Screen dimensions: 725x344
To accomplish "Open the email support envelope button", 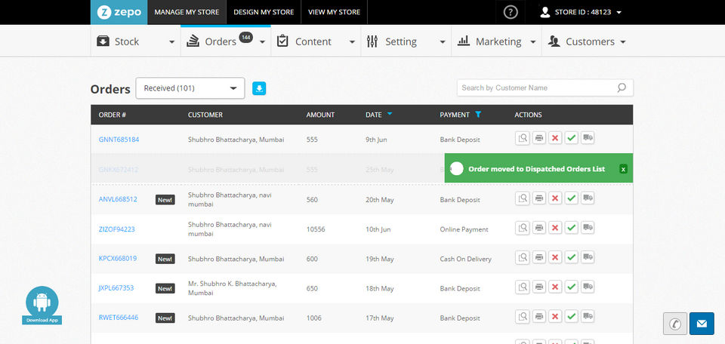I will 702,324.
